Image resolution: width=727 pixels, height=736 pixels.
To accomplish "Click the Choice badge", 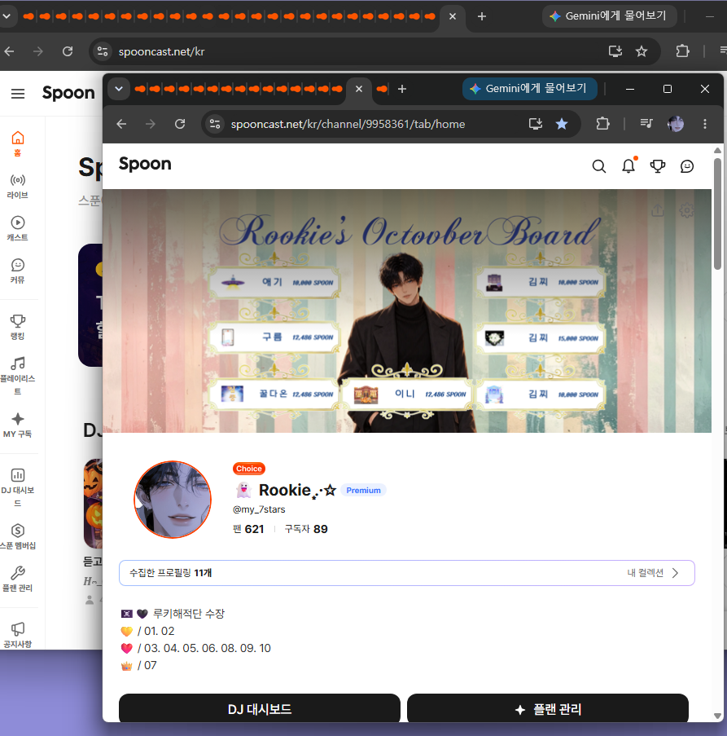I will 249,469.
